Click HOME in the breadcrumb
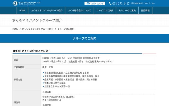This screenshot has width=169, height=106. (15, 29)
